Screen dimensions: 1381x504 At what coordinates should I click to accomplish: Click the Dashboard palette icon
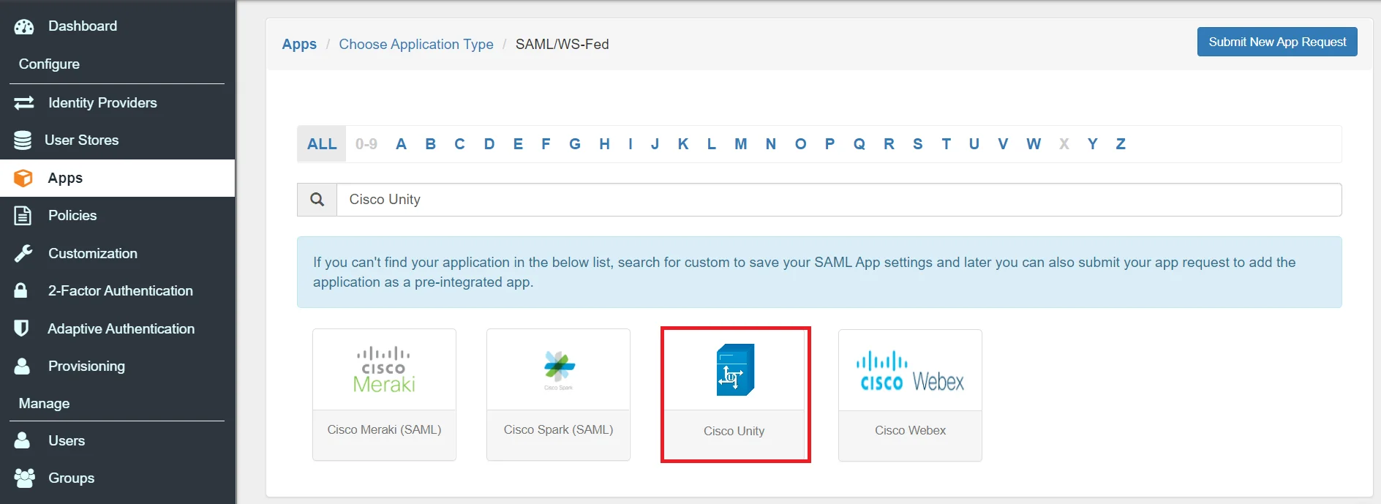(24, 27)
